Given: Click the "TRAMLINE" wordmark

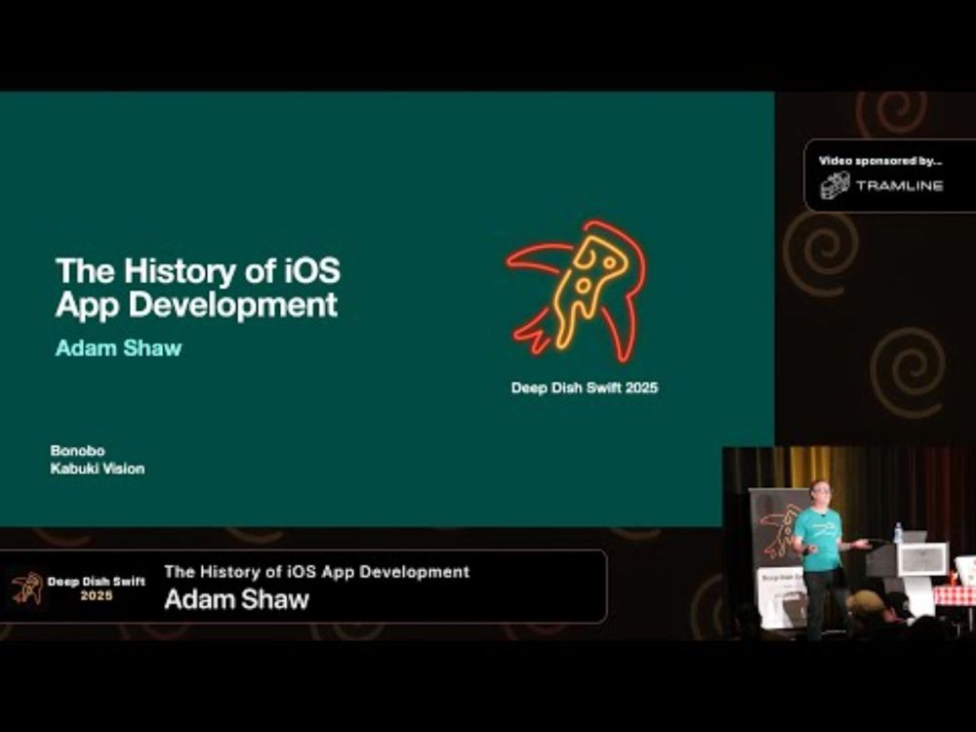Looking at the screenshot, I should [x=900, y=185].
